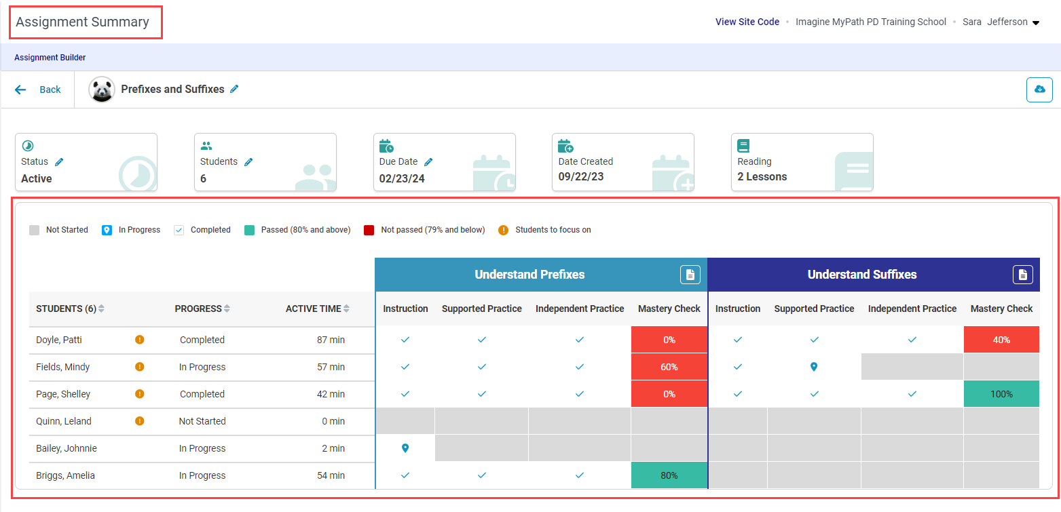Edit the Due Date using its pencil icon

tap(428, 161)
